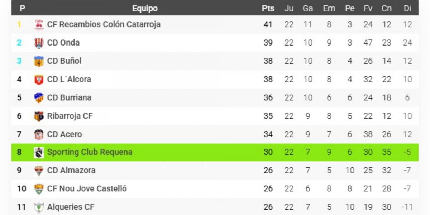The image size is (430, 215).
Task: Click the CD Buñol team crest
Action: coord(39,61)
